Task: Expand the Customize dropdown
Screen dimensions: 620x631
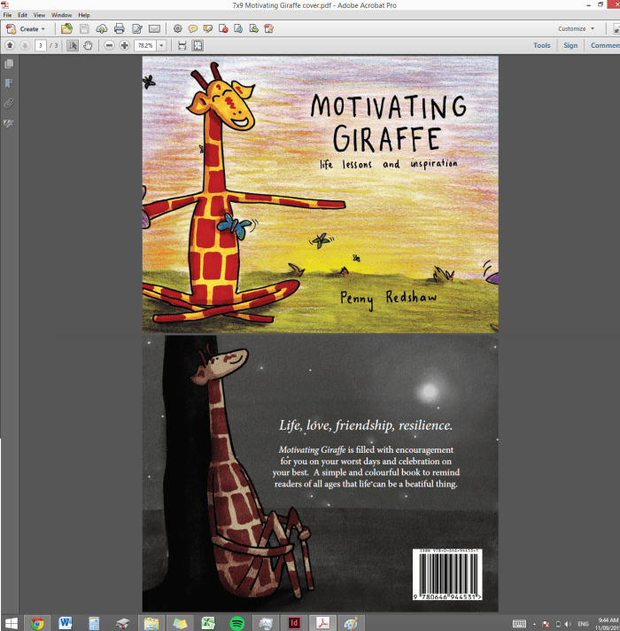Action: click(575, 29)
